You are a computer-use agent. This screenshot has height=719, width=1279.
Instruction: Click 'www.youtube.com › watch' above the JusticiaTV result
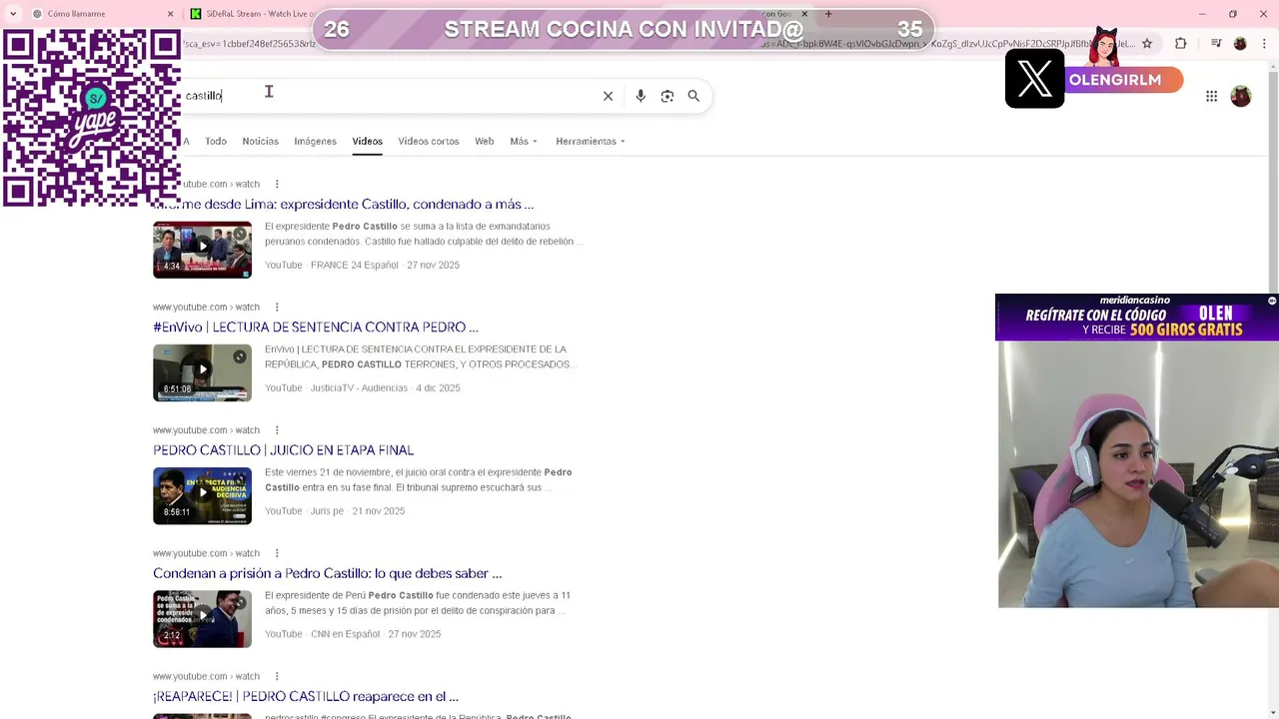click(x=206, y=307)
